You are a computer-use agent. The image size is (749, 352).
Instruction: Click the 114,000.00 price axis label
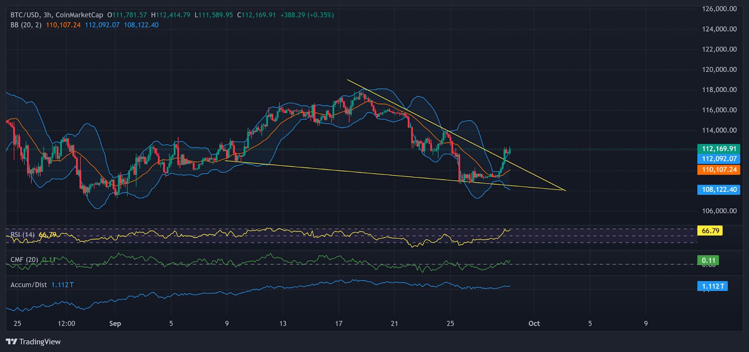tap(719, 130)
